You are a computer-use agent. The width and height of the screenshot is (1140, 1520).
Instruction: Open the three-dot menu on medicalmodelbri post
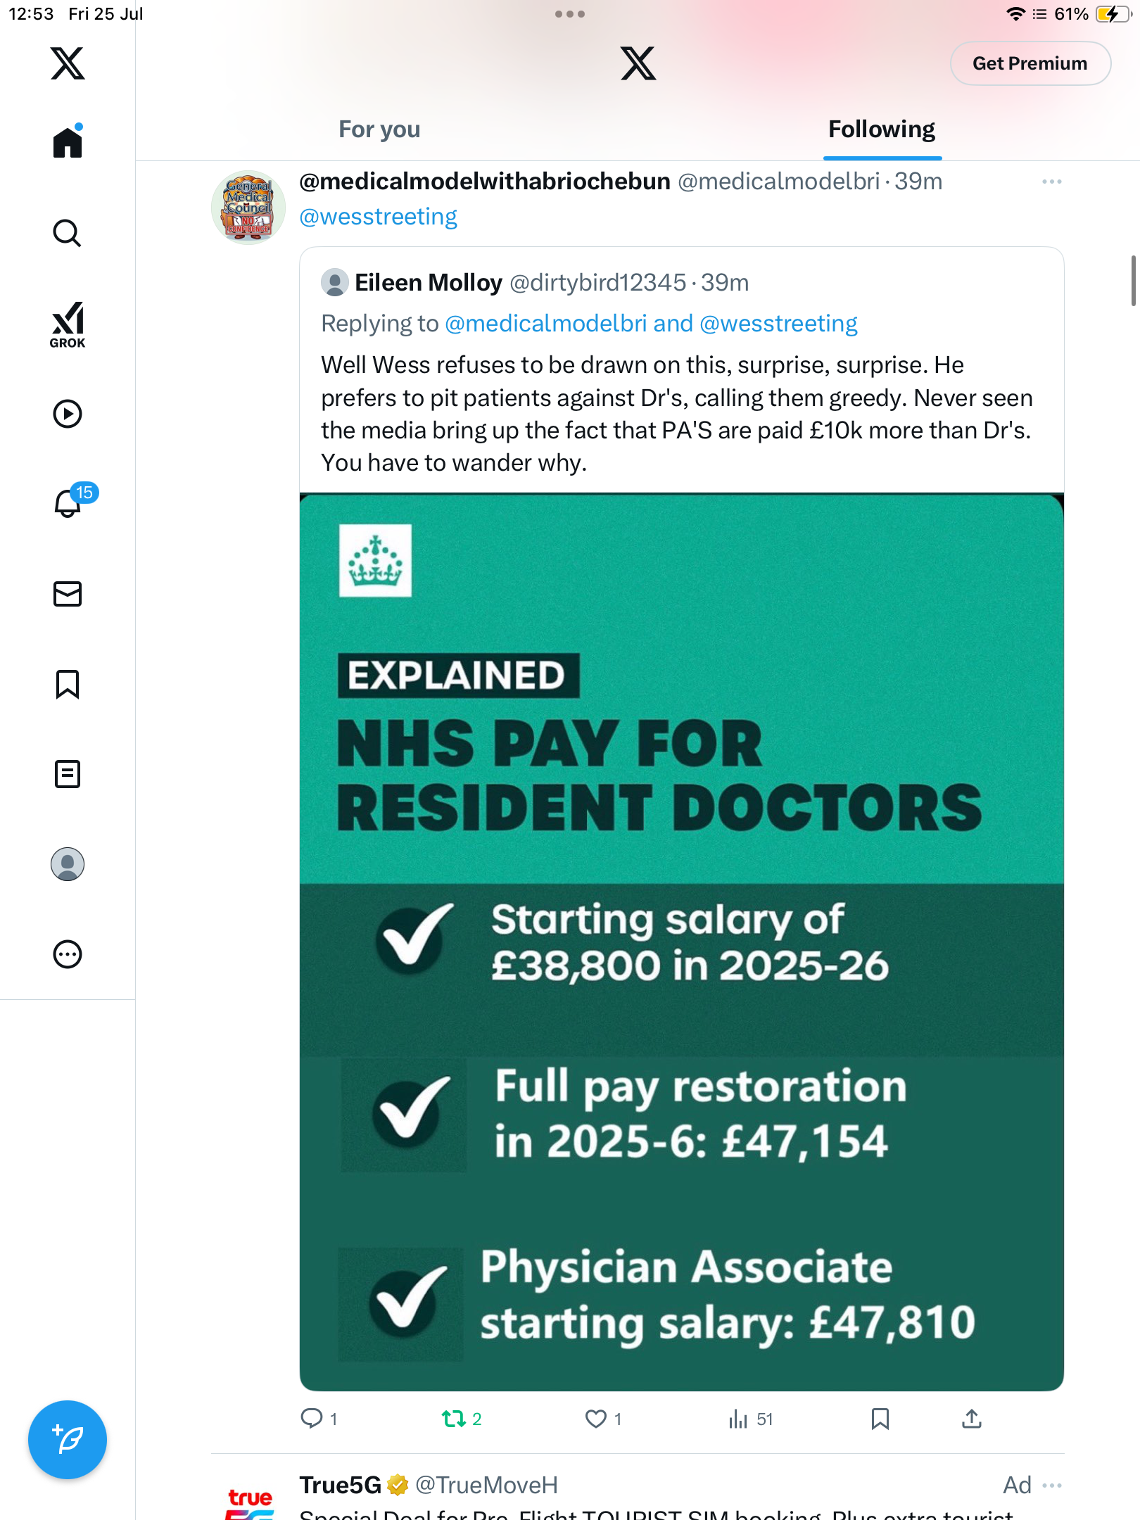(x=1052, y=182)
